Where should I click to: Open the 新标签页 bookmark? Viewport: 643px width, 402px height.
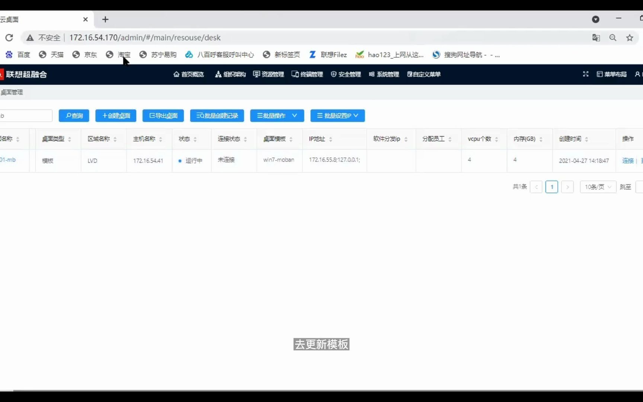pyautogui.click(x=281, y=55)
